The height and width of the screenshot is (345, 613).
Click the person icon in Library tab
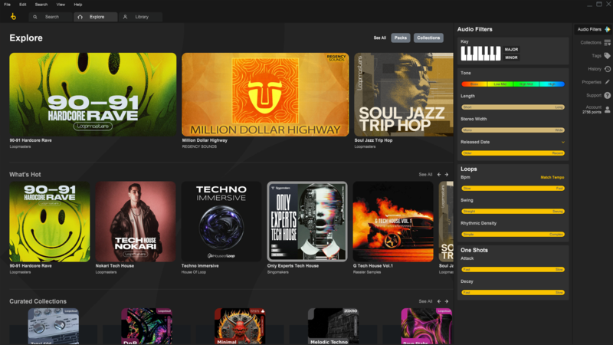coord(125,17)
